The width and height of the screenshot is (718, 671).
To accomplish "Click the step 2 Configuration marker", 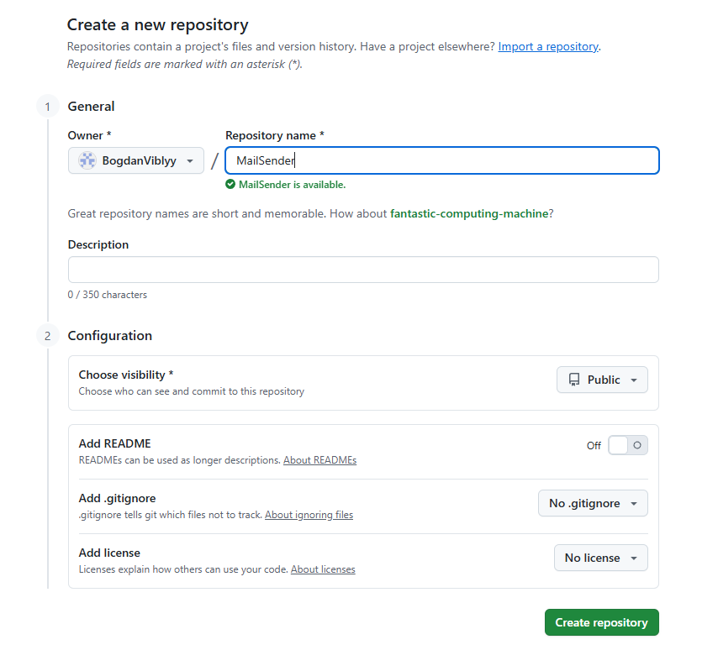I will click(x=48, y=336).
